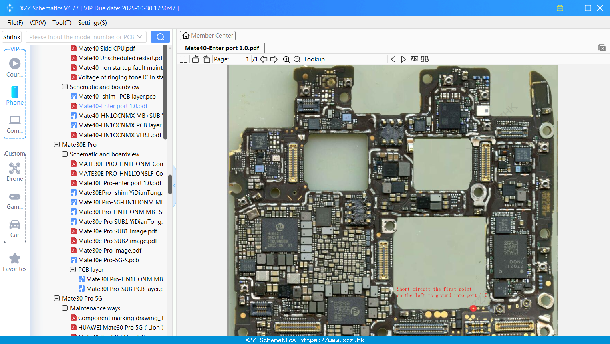Screen dimensions: 610x344
Task: Open the Tool(T) menu
Action: (62, 23)
